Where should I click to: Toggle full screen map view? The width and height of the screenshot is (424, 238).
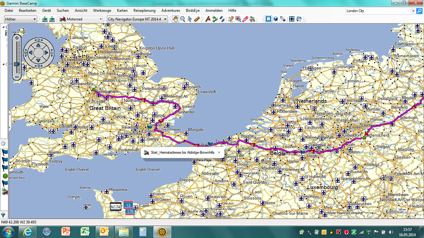pos(292,19)
